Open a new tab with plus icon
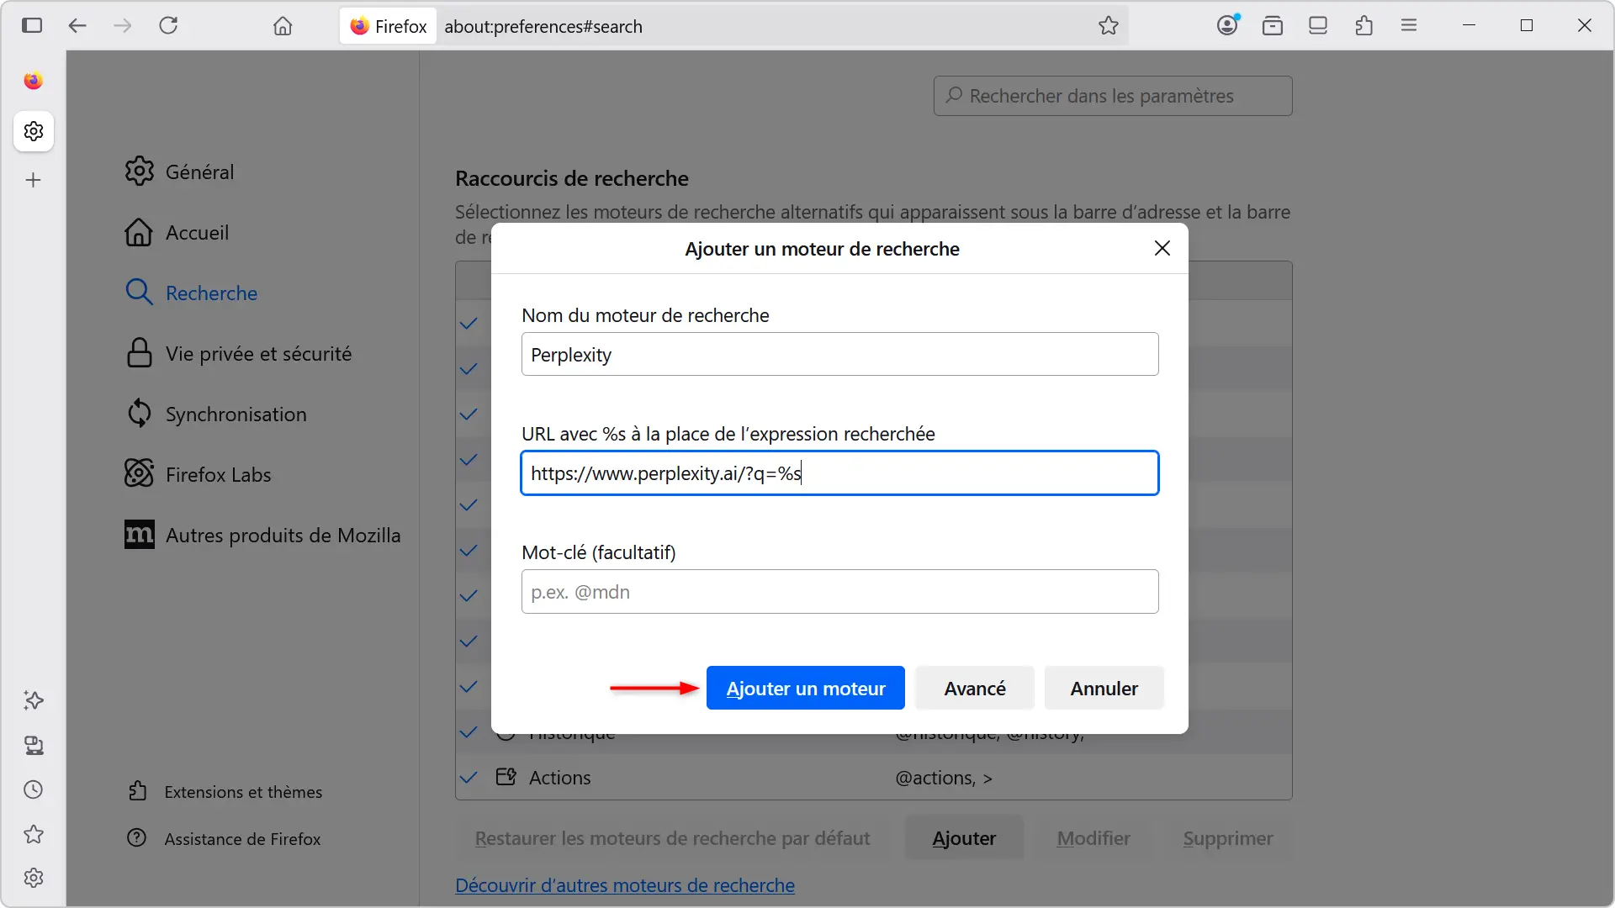Image resolution: width=1615 pixels, height=908 pixels. pyautogui.click(x=34, y=180)
